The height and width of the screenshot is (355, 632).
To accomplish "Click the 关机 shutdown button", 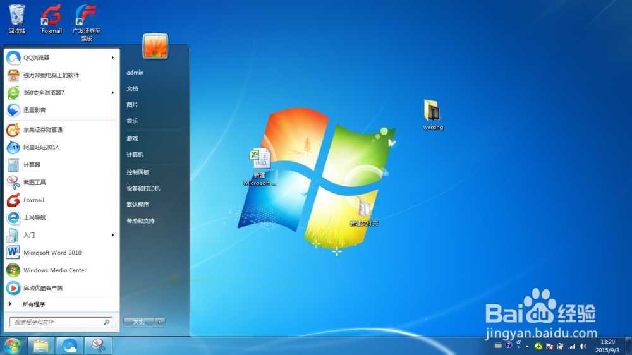I will click(x=139, y=322).
